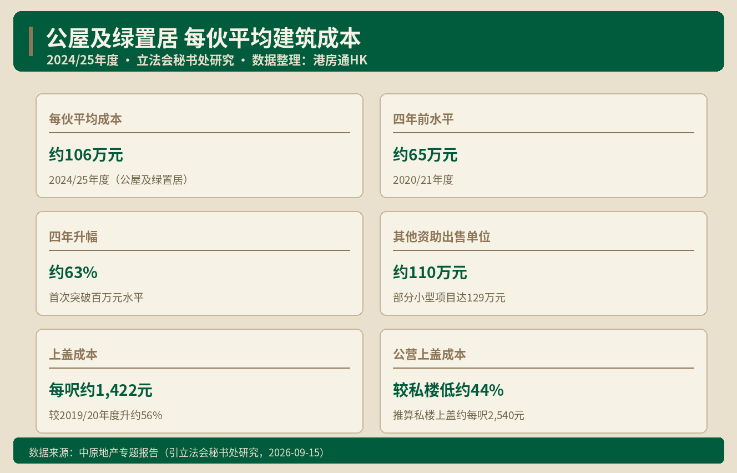This screenshot has height=473, width=737.
Task: Click the note 首次突破百万元水平
Action: coord(97,298)
